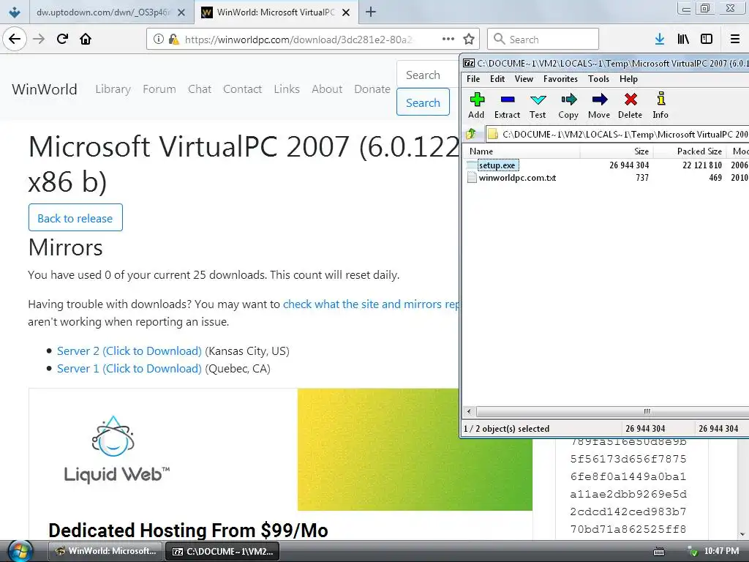Image resolution: width=749 pixels, height=562 pixels.
Task: Click the Windows Start orb
Action: pos(20,551)
